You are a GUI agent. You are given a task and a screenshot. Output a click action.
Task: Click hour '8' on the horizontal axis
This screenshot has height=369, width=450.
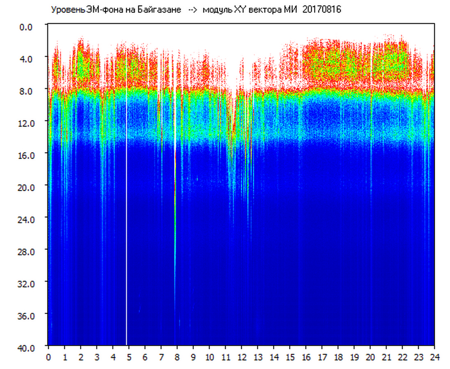pyautogui.click(x=177, y=357)
